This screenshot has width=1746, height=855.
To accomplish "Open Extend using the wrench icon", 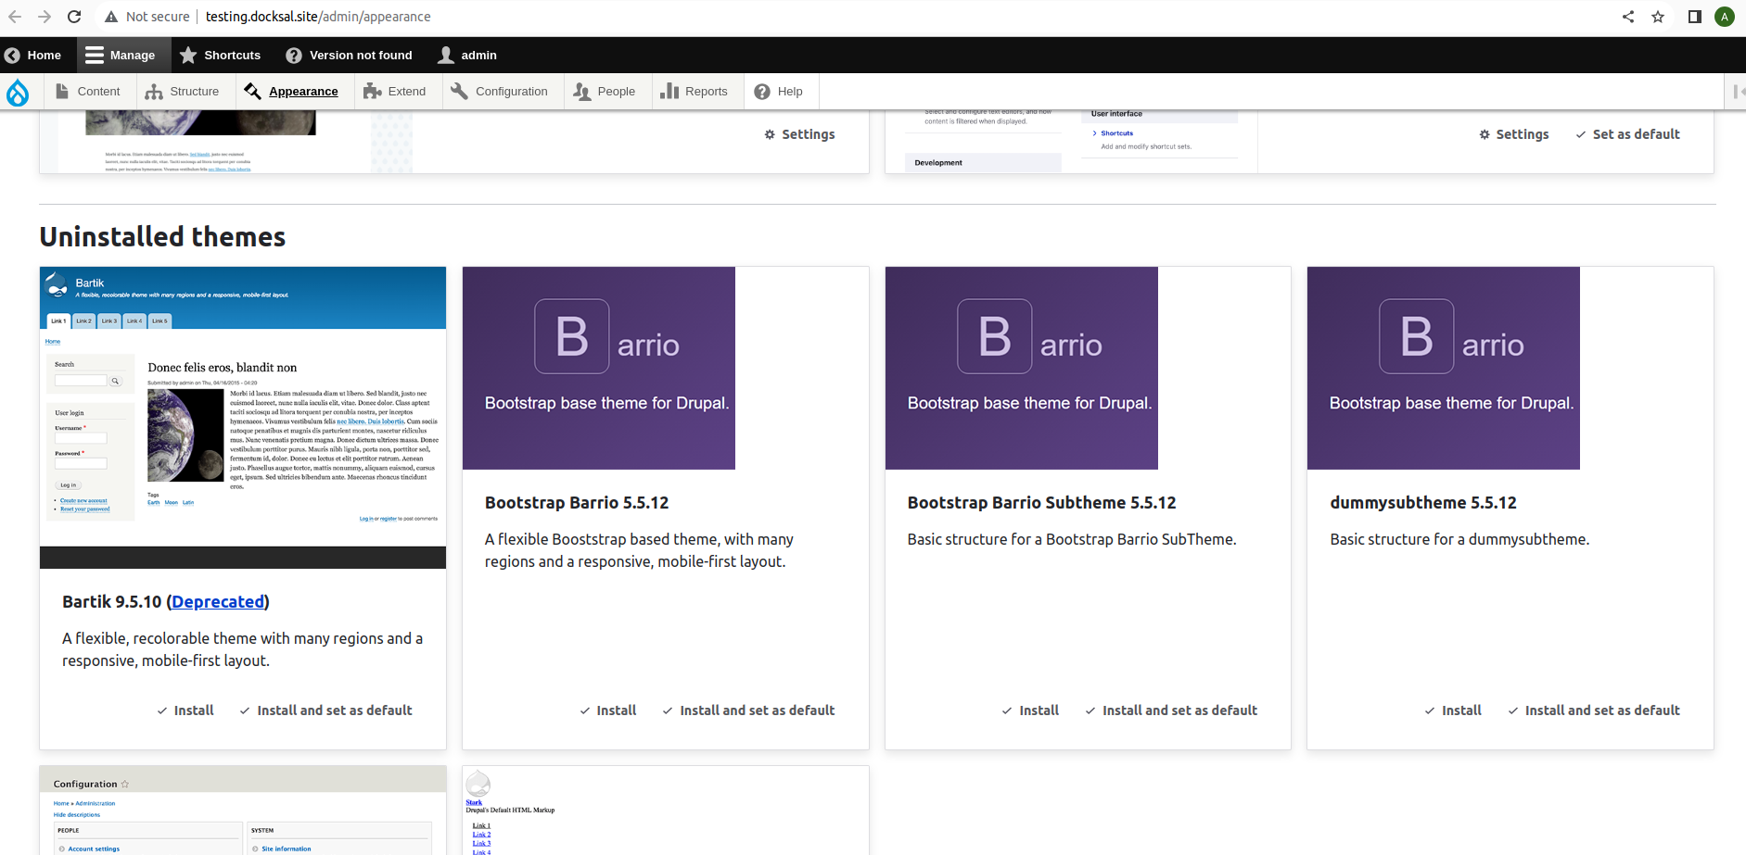I will click(x=370, y=91).
